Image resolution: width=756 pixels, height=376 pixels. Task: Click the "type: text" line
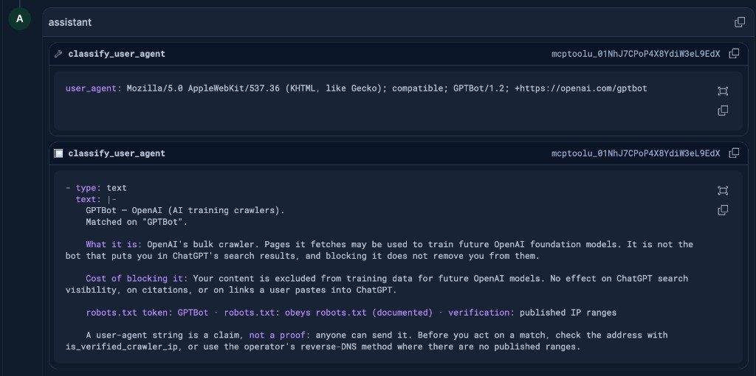[96, 188]
